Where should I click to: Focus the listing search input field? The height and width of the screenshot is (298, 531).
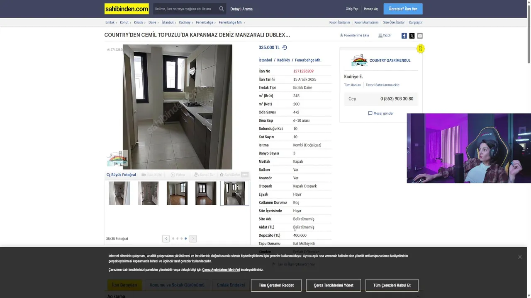pyautogui.click(x=185, y=9)
